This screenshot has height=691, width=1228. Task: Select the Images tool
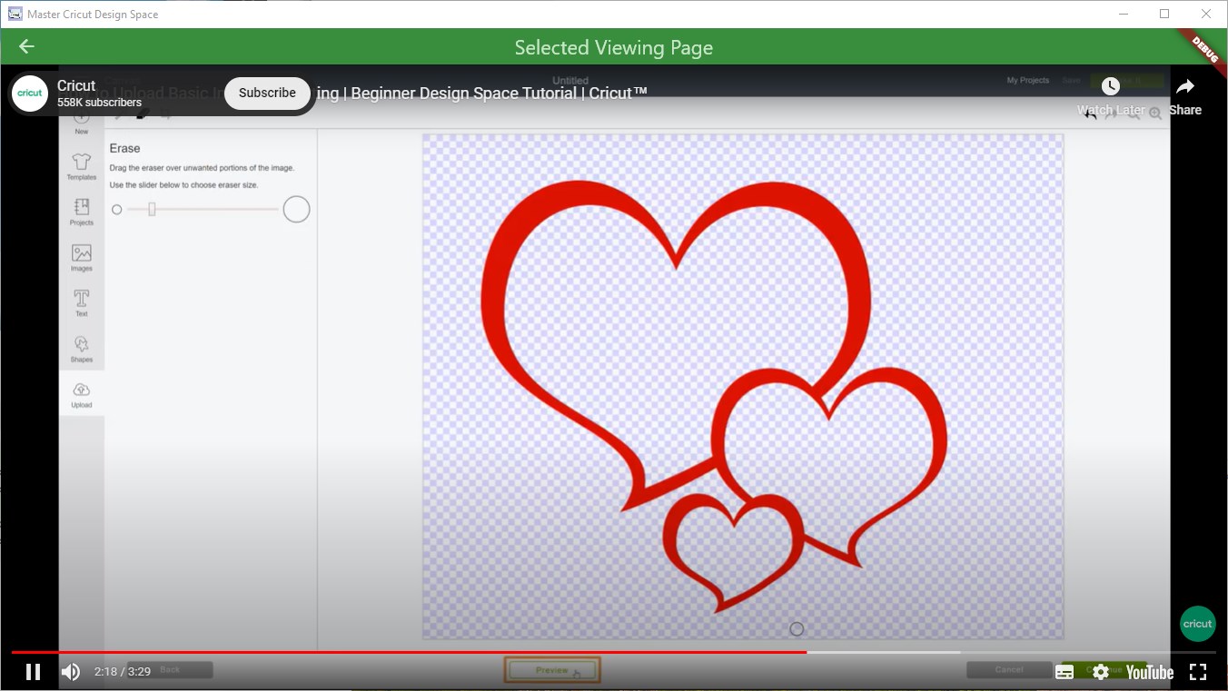coord(81,257)
